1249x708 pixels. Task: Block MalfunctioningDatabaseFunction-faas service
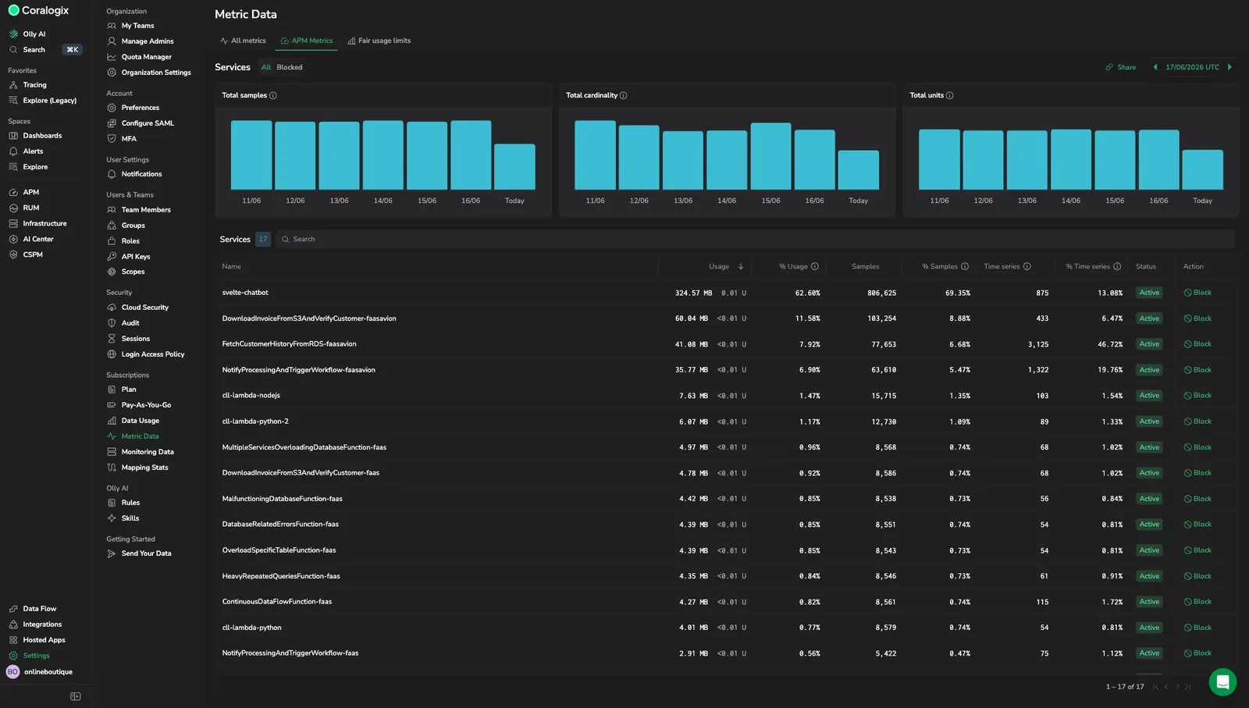(1197, 498)
